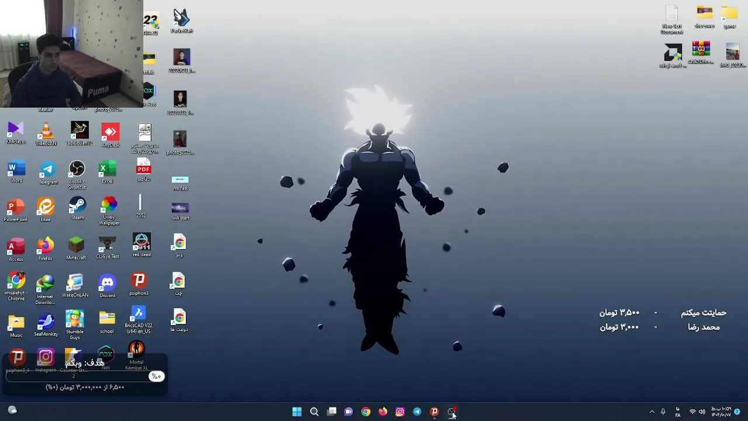Open the volume speaker tray icon
This screenshot has width=748, height=421.
click(702, 412)
